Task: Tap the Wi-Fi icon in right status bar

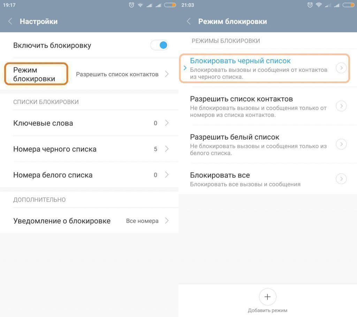Action: (319, 5)
